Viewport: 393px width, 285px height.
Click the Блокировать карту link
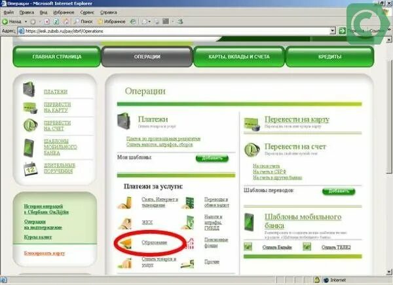(45, 253)
